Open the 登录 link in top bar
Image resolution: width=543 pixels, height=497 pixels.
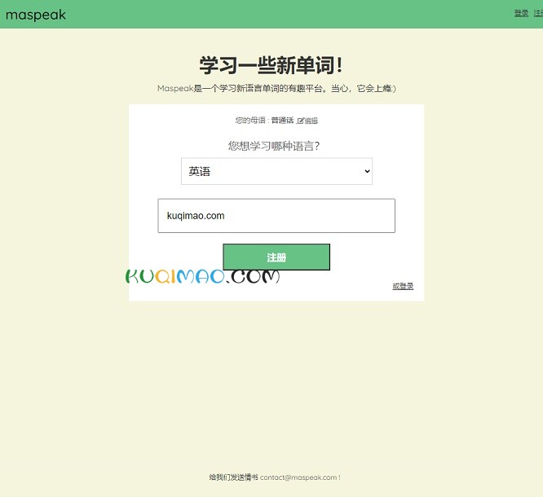[x=521, y=13]
